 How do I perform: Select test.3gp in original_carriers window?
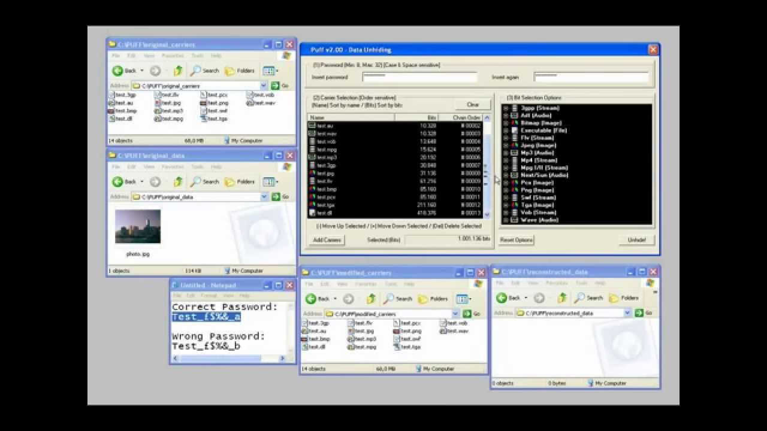click(122, 95)
